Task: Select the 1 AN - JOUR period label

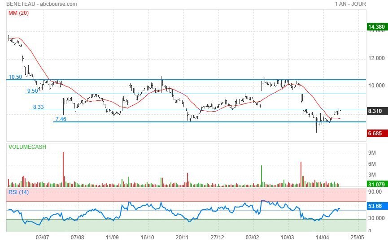Action: pos(350,4)
